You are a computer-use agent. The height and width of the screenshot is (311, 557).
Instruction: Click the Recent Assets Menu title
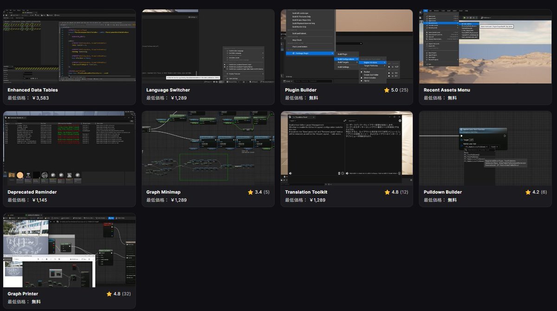tap(447, 90)
